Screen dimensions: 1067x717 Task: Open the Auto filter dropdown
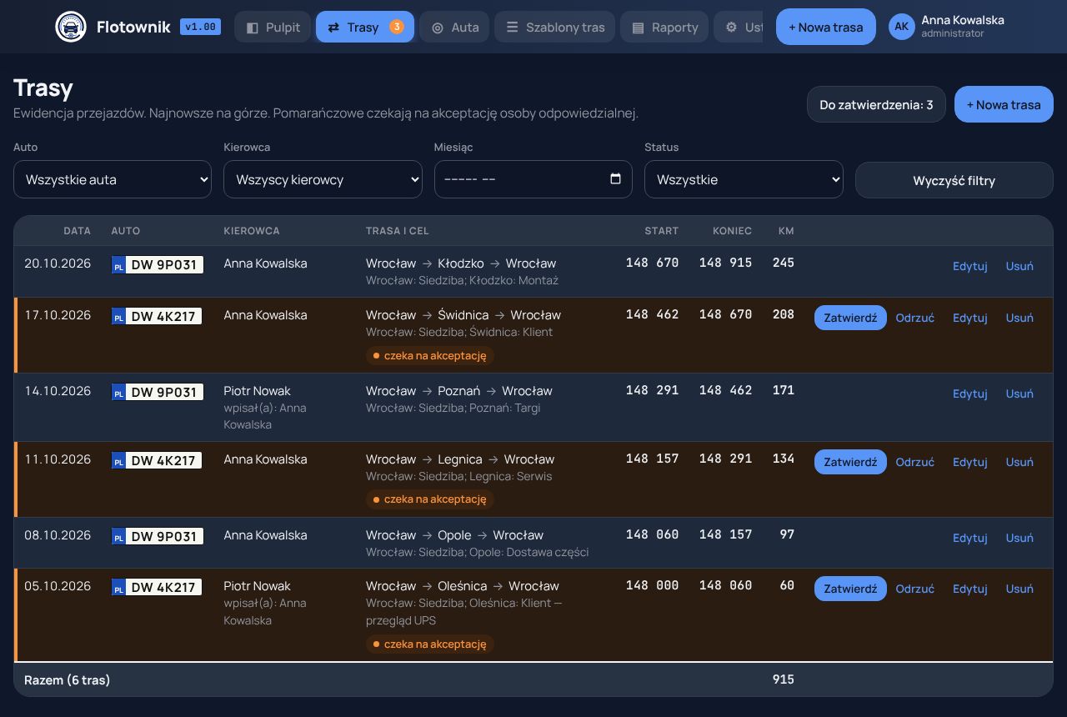pos(113,179)
